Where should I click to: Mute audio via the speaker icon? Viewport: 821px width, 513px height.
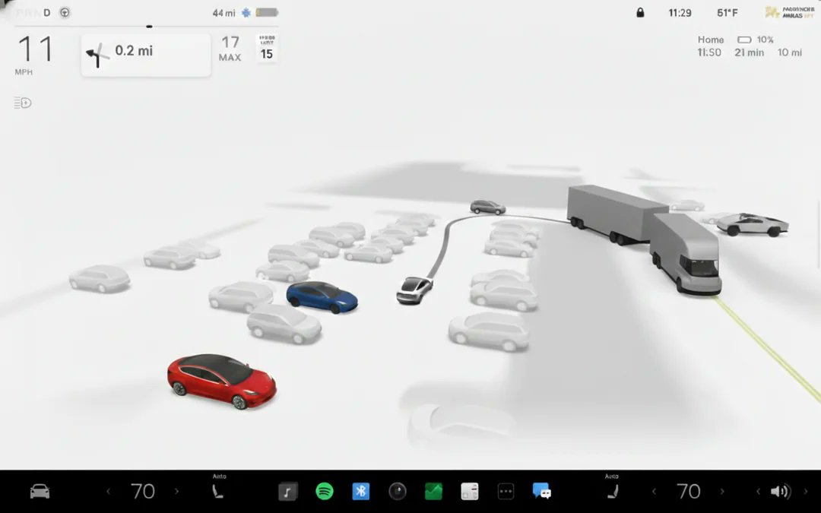point(780,492)
